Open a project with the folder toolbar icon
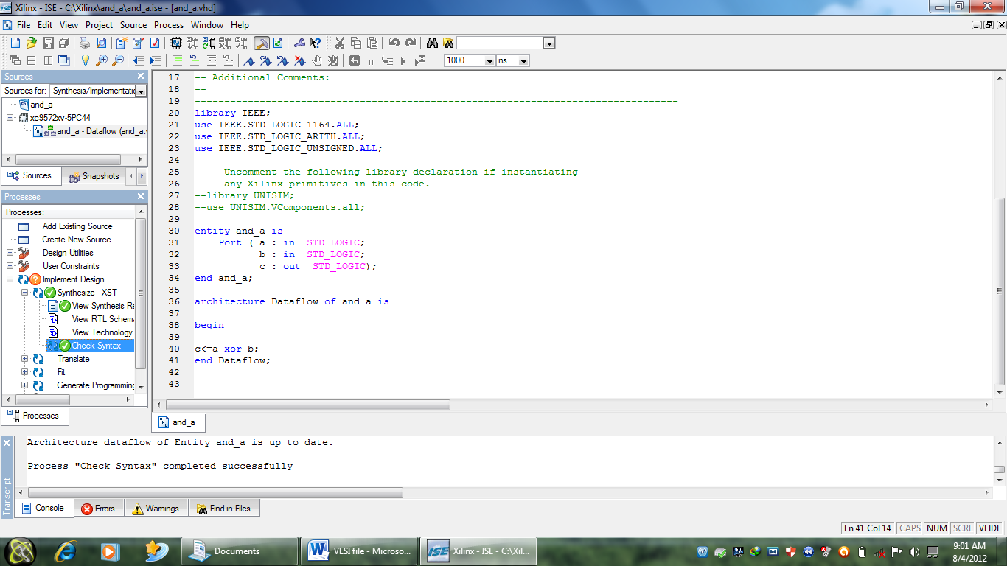 (x=32, y=43)
